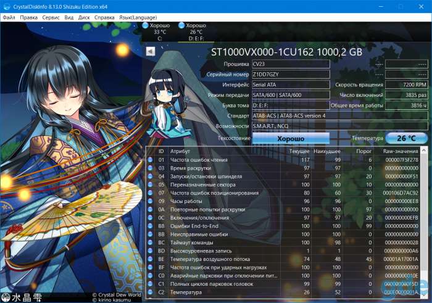This screenshot has width=432, height=303.
Task: Click the 26 °C temperature button
Action: [406, 138]
